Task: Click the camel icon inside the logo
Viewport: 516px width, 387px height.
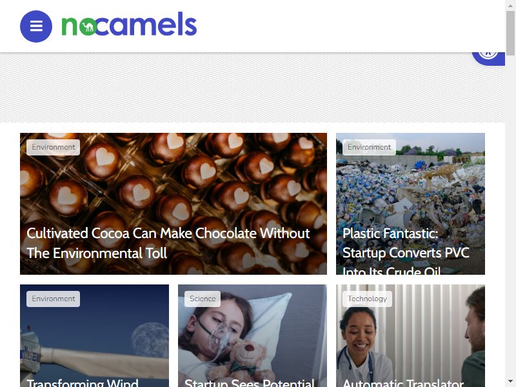Action: [x=88, y=27]
